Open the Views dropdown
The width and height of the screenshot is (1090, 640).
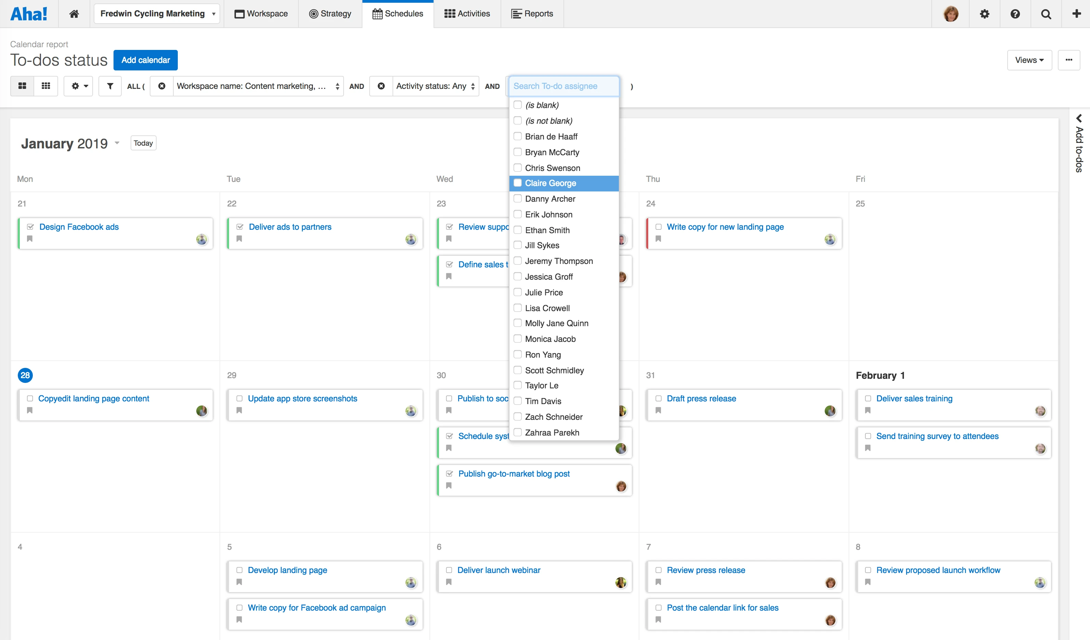pyautogui.click(x=1029, y=60)
